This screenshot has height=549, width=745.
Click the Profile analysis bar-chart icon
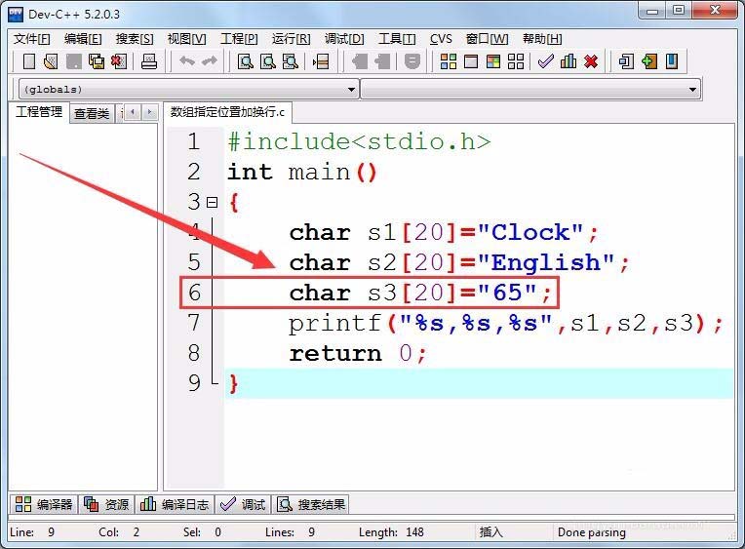click(569, 61)
